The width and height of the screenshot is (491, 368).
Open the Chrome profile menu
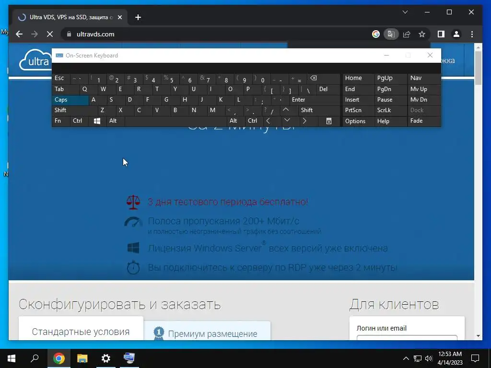(x=456, y=34)
